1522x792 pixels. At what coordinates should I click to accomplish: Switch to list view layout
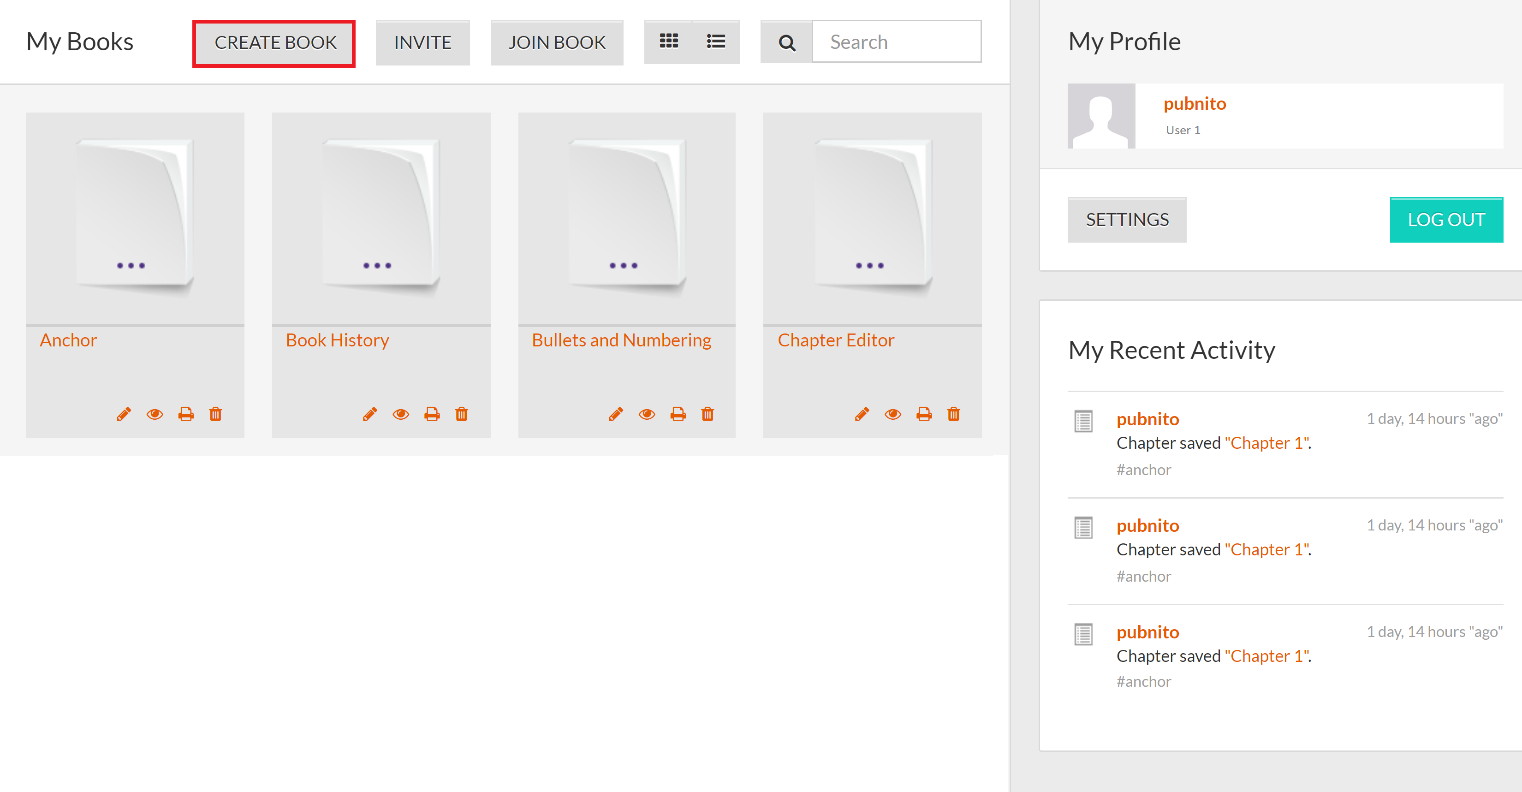point(715,42)
